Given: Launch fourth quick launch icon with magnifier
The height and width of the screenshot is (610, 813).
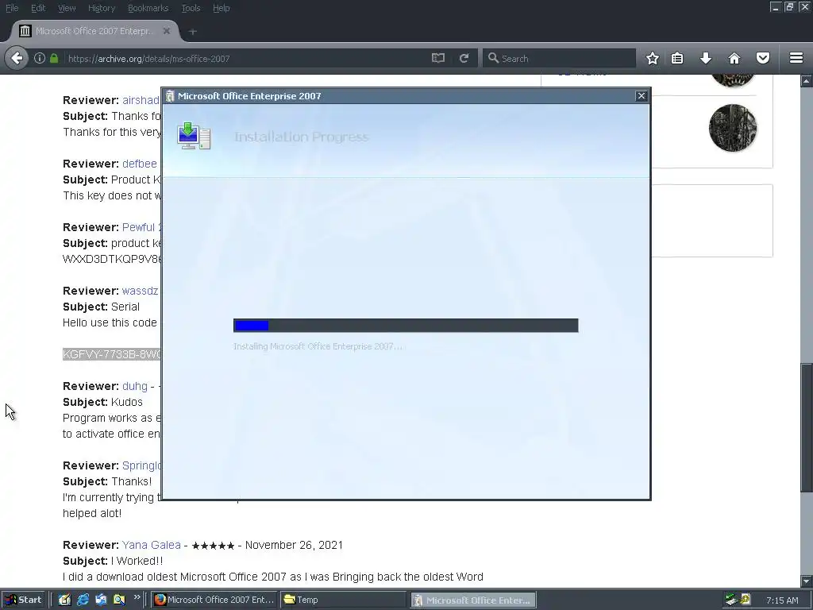Looking at the screenshot, I should tap(119, 600).
